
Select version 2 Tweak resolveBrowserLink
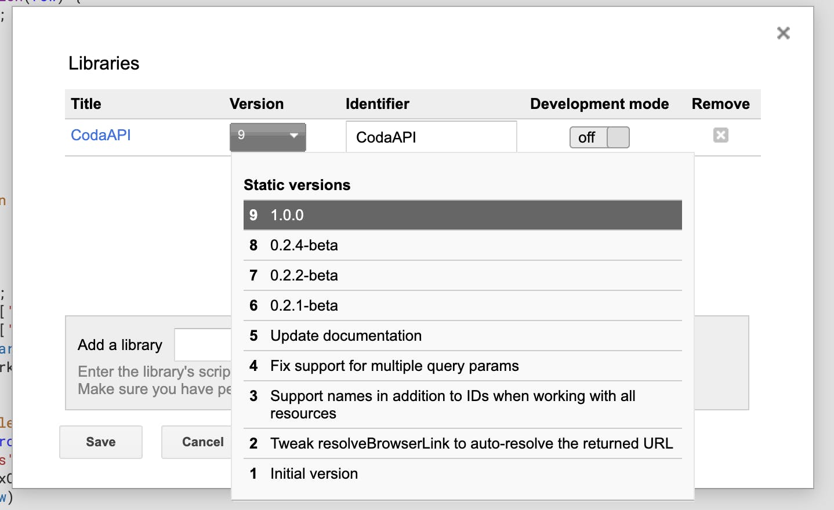pyautogui.click(x=462, y=443)
